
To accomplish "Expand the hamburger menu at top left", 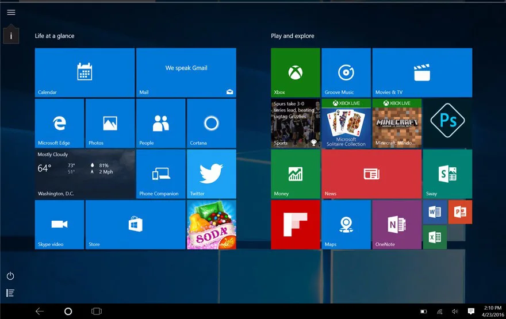I will click(11, 12).
